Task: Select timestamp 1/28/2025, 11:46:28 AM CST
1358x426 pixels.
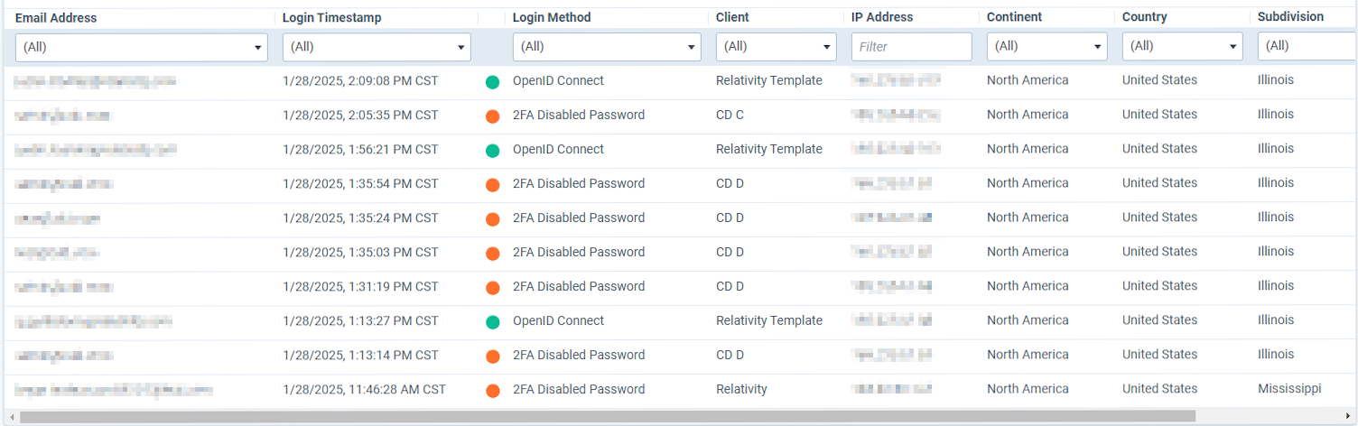Action: tap(364, 389)
